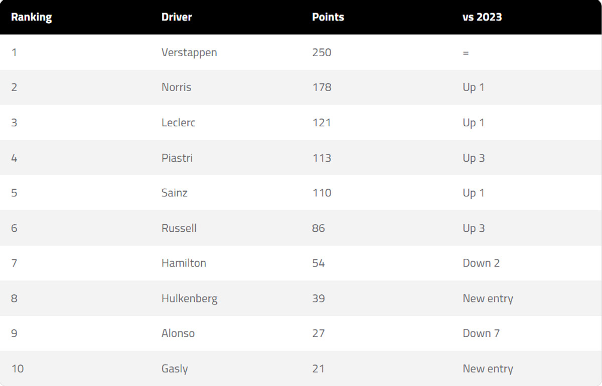Click Russell's 86 points value
This screenshot has width=602, height=386.
pyautogui.click(x=318, y=228)
